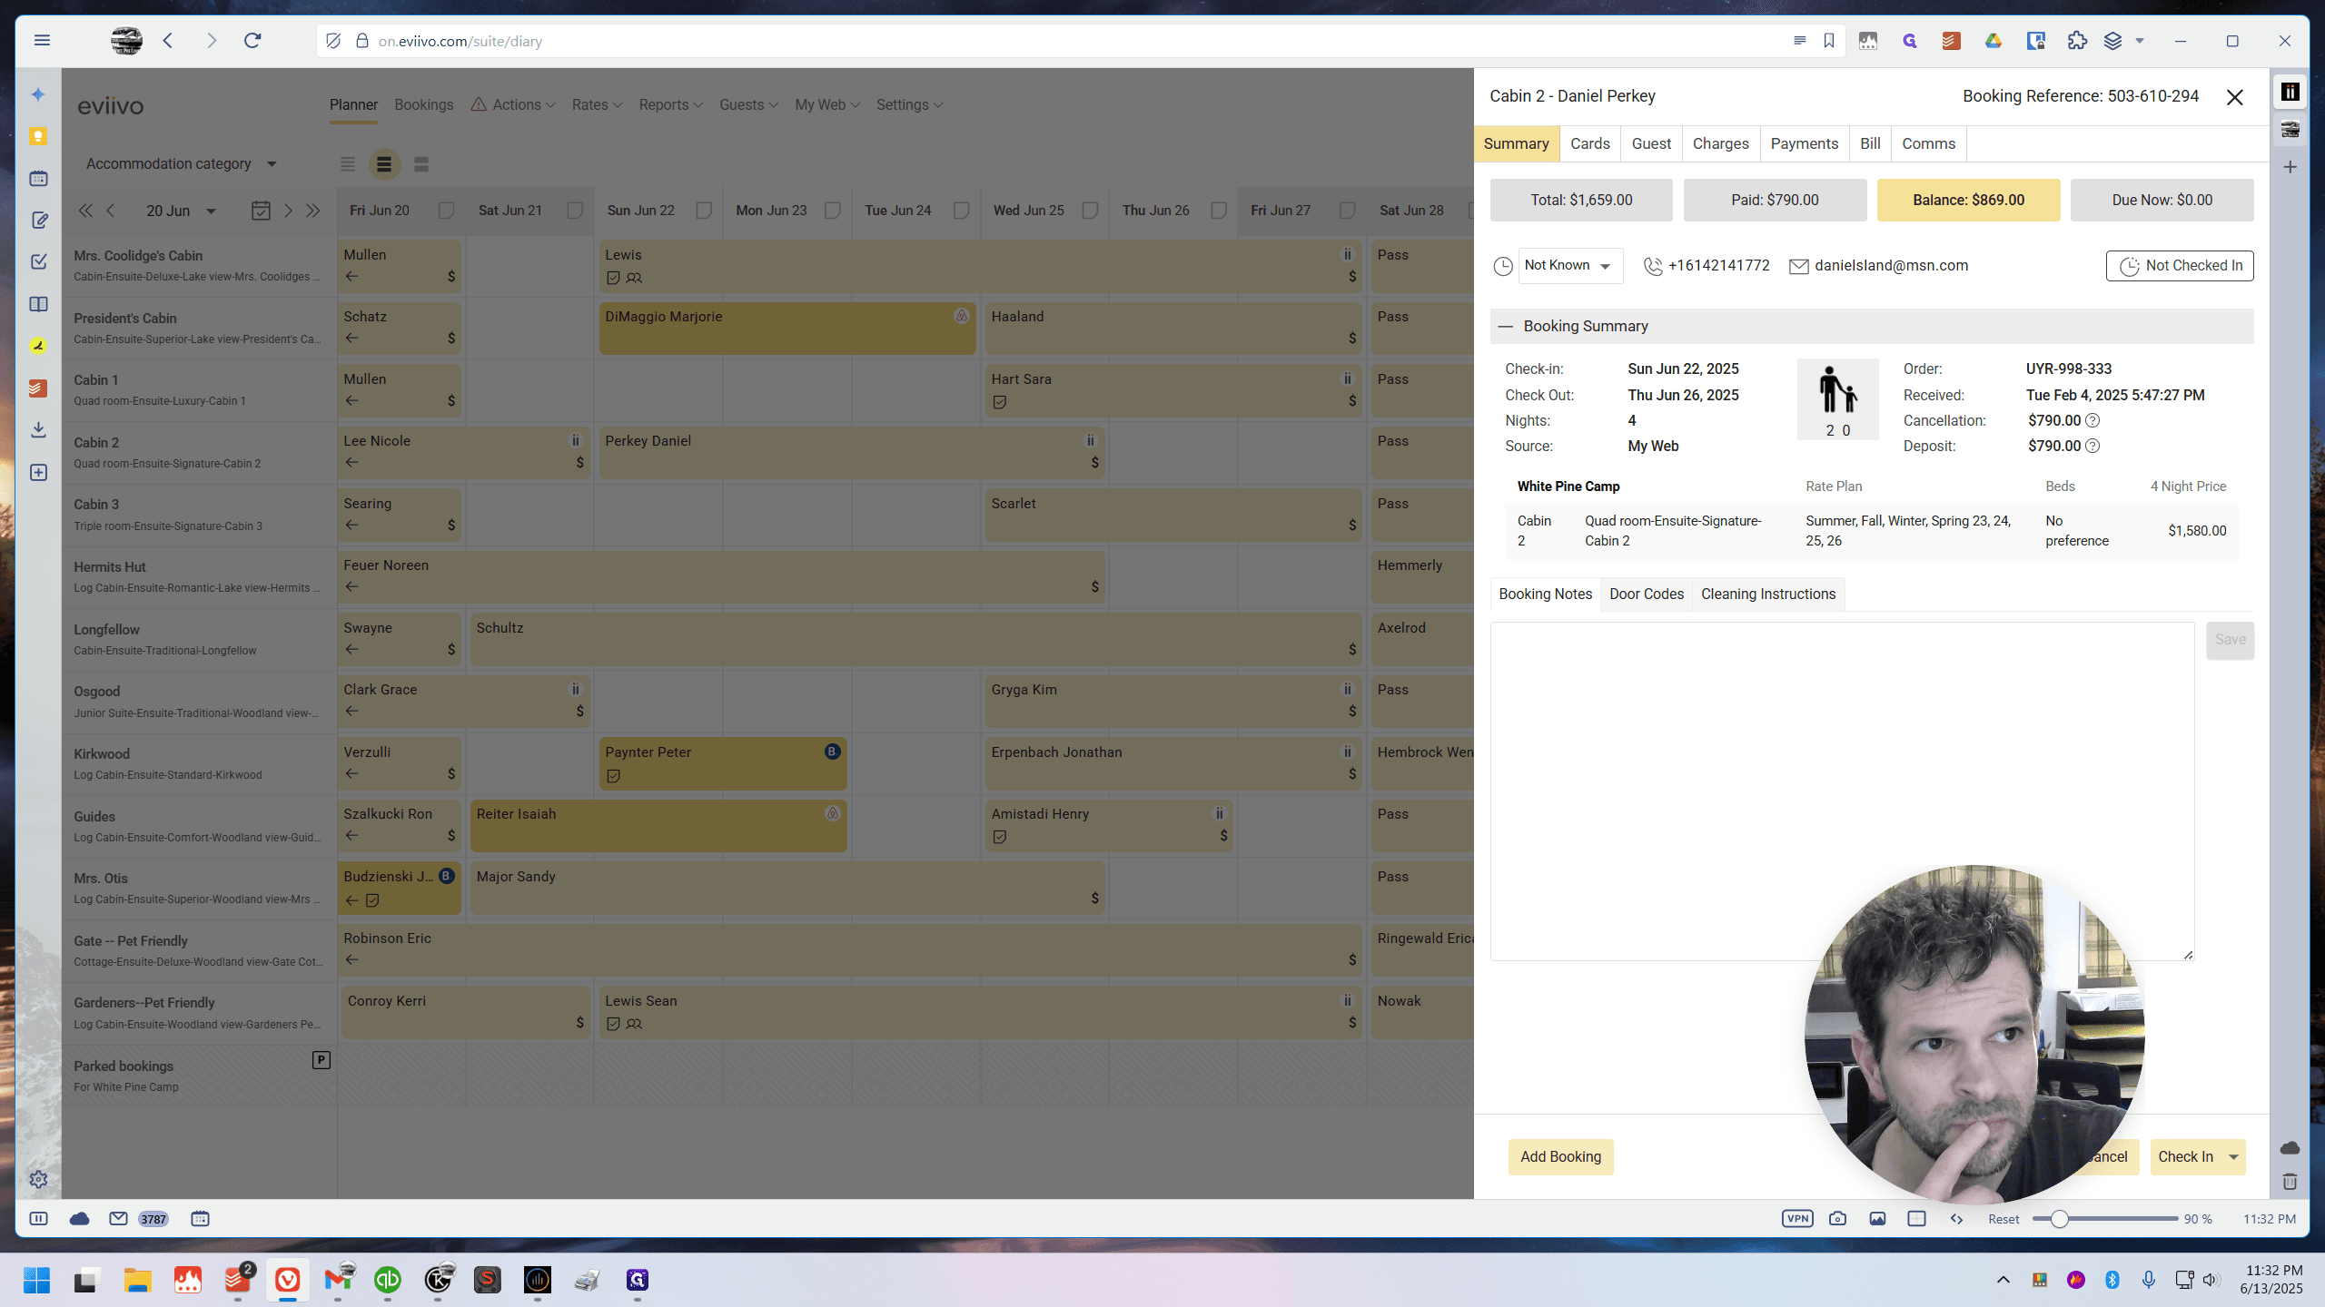
Task: Open the Door Codes tab
Action: click(1646, 594)
